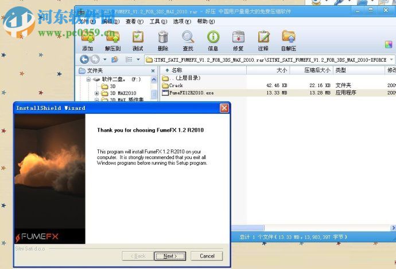The image size is (396, 269).
Task: Sort by the 类型 column header
Action: pyautogui.click(x=359, y=70)
